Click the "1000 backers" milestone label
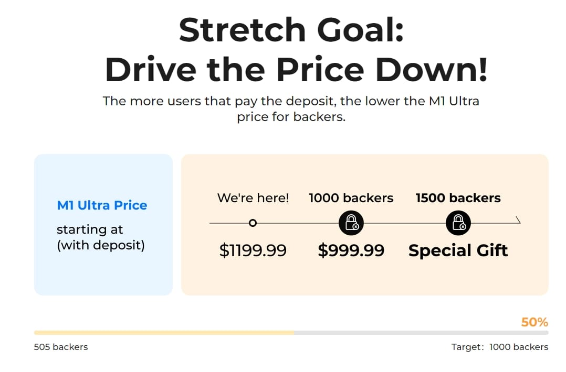566x372 pixels. point(351,198)
